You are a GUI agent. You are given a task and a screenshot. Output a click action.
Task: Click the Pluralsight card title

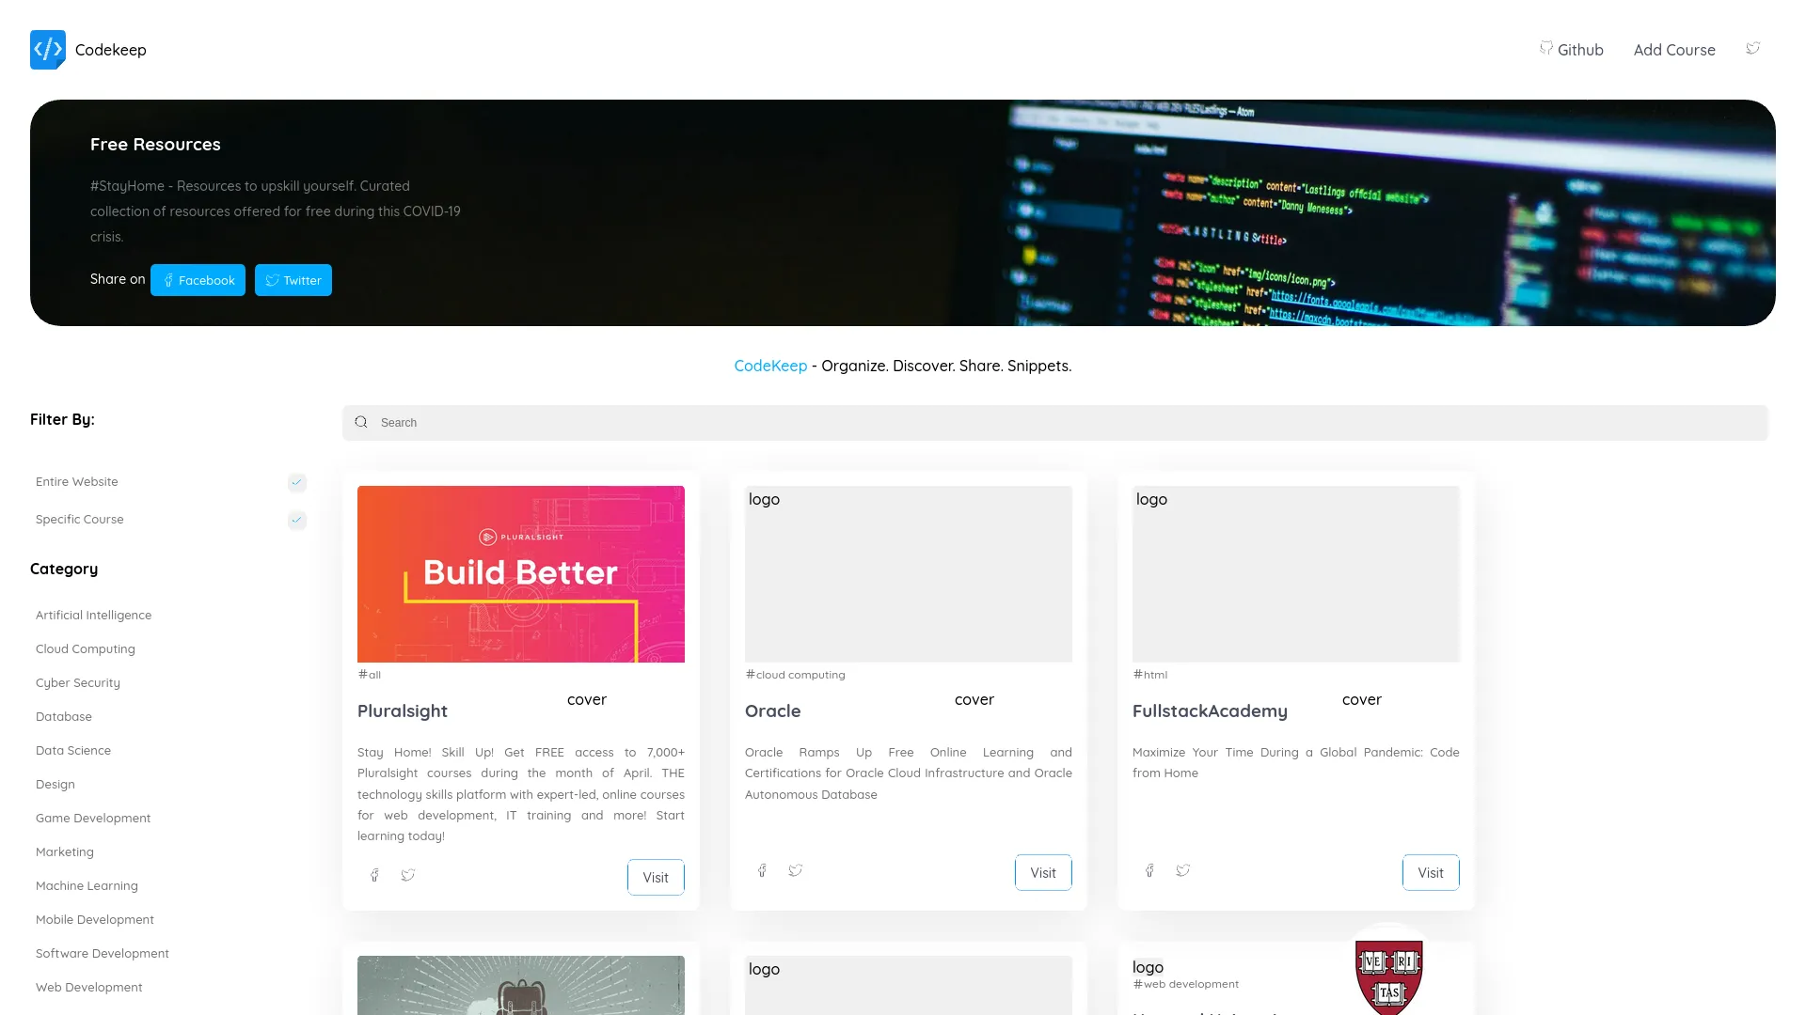pyautogui.click(x=403, y=711)
